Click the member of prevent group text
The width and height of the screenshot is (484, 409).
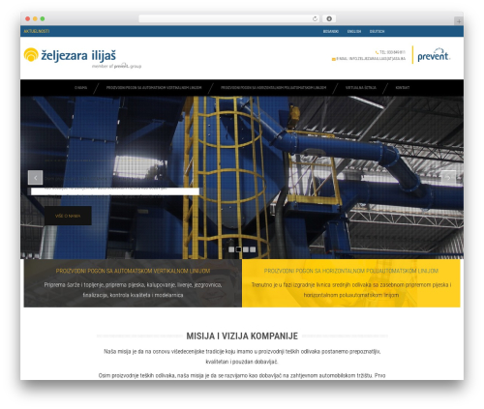116,66
